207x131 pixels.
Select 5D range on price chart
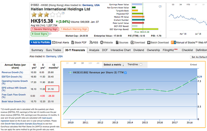[173, 5]
